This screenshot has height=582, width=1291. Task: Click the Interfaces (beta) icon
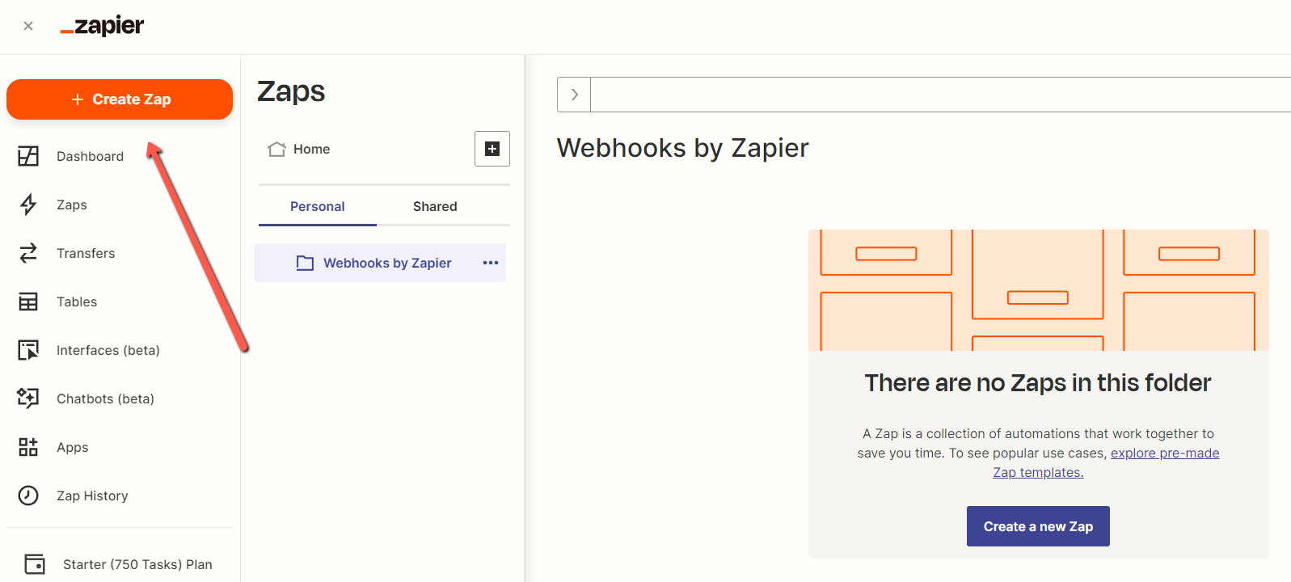tap(28, 350)
